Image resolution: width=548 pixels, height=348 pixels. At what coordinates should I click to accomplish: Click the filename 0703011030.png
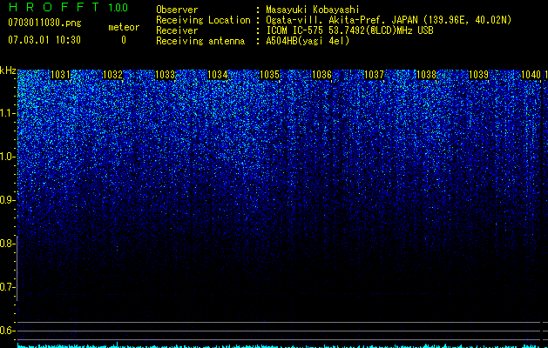click(x=44, y=23)
